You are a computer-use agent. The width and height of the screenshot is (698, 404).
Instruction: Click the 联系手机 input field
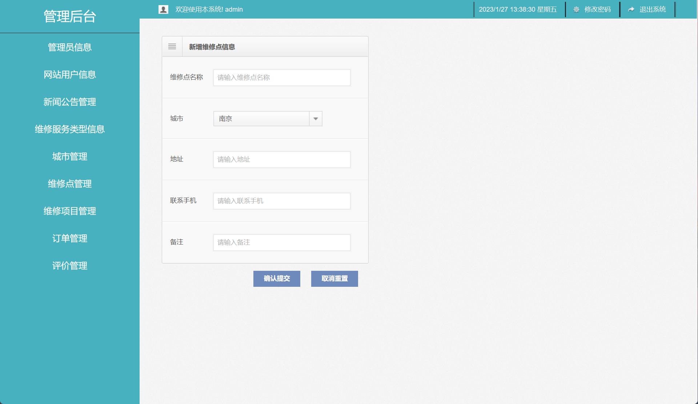[282, 201]
